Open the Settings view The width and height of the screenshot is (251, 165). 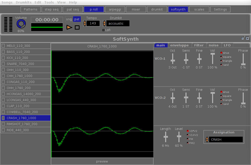220,9
